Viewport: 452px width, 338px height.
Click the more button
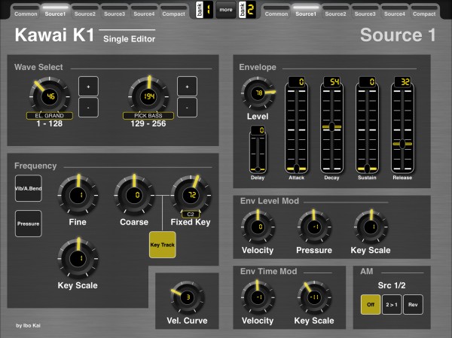click(x=226, y=10)
